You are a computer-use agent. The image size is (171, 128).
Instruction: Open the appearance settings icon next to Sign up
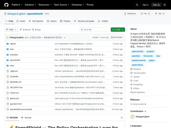165,5
